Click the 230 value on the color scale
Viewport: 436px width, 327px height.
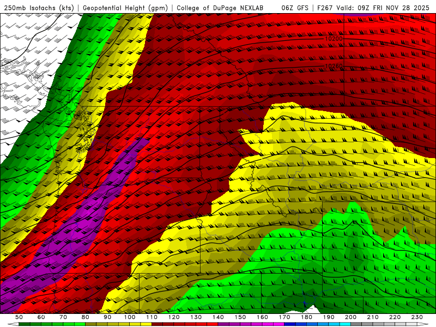(x=417, y=317)
